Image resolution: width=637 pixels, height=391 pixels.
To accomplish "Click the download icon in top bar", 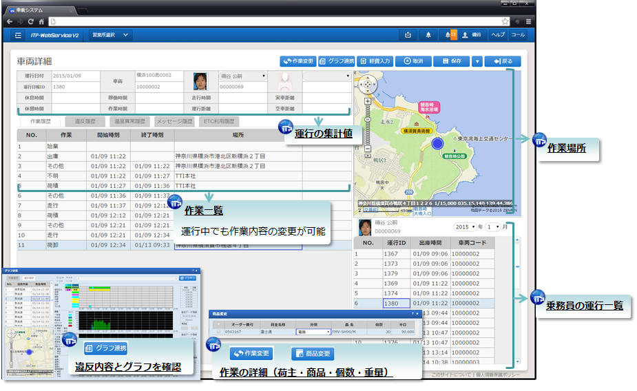I will [408, 34].
